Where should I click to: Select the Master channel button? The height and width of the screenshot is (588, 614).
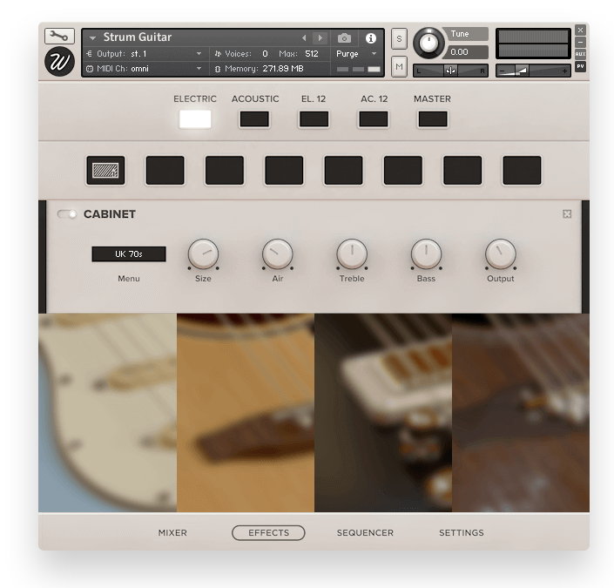pyautogui.click(x=432, y=119)
